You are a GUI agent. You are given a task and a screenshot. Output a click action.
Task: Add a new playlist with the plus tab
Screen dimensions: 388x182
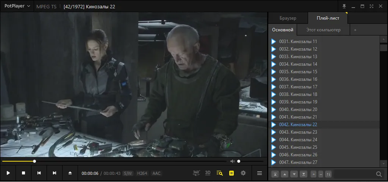(355, 30)
